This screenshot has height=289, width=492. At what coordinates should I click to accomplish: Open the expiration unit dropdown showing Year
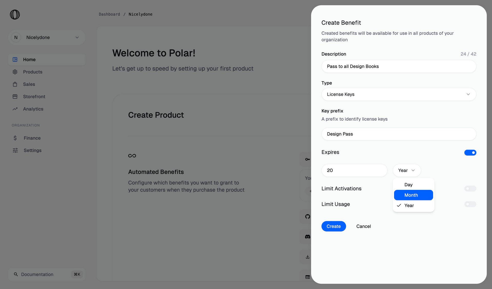click(x=406, y=170)
